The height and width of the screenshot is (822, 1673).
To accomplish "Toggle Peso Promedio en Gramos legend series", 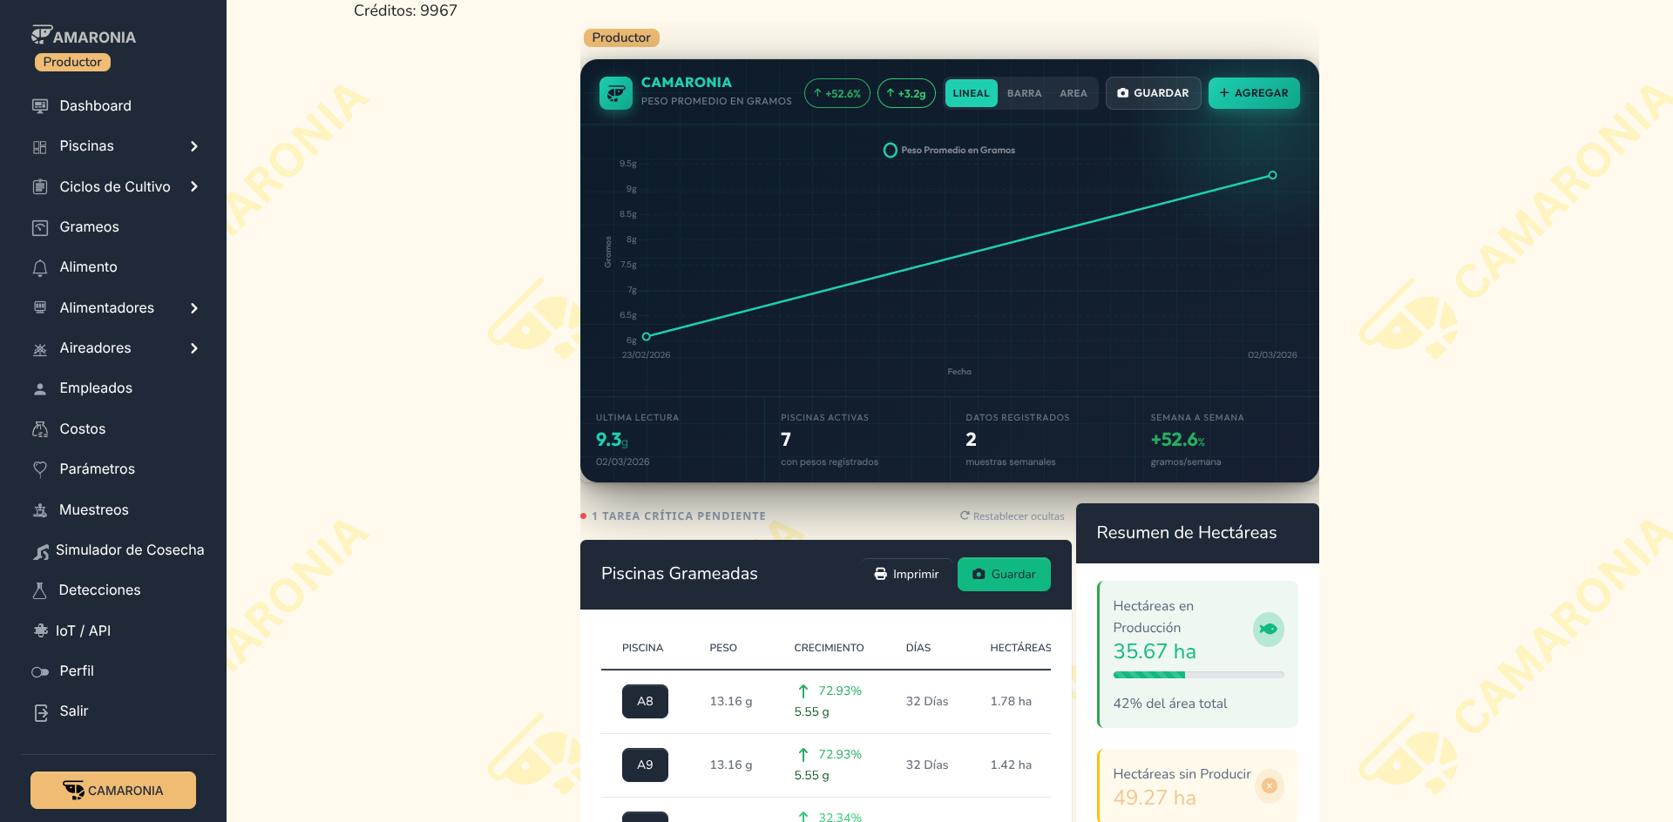I will [949, 151].
